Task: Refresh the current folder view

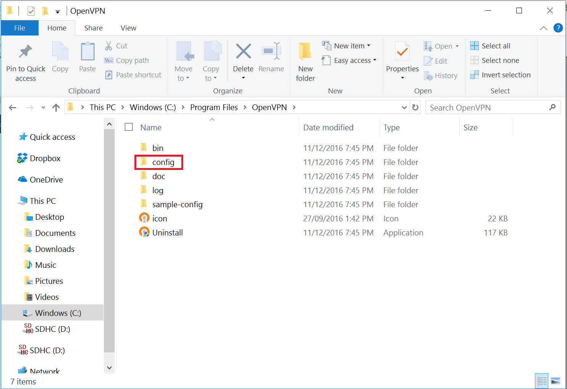Action: [415, 108]
